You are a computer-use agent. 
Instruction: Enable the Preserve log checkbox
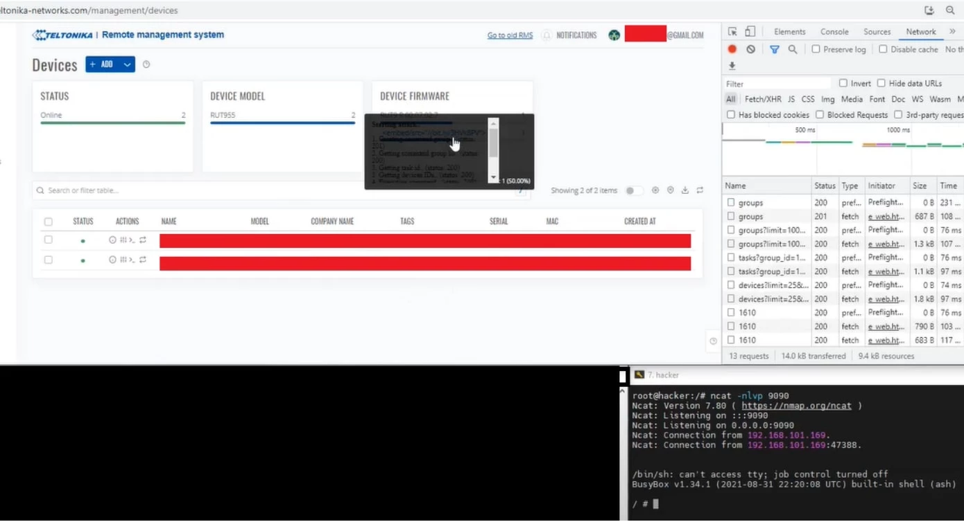click(816, 49)
